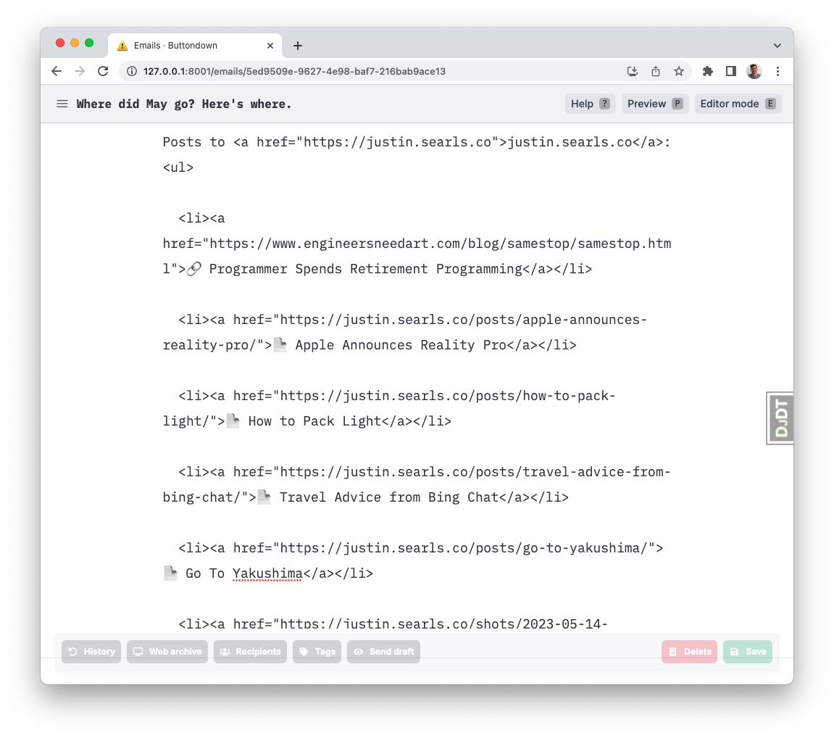Image resolution: width=834 pixels, height=738 pixels.
Task: Install app via the download icon in address bar
Action: click(x=633, y=71)
